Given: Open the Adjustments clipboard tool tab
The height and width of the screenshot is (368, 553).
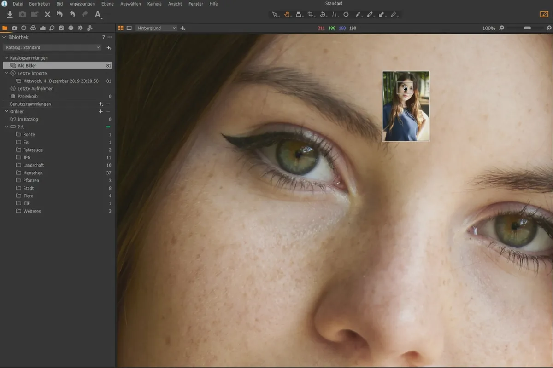Looking at the screenshot, I should pos(61,28).
